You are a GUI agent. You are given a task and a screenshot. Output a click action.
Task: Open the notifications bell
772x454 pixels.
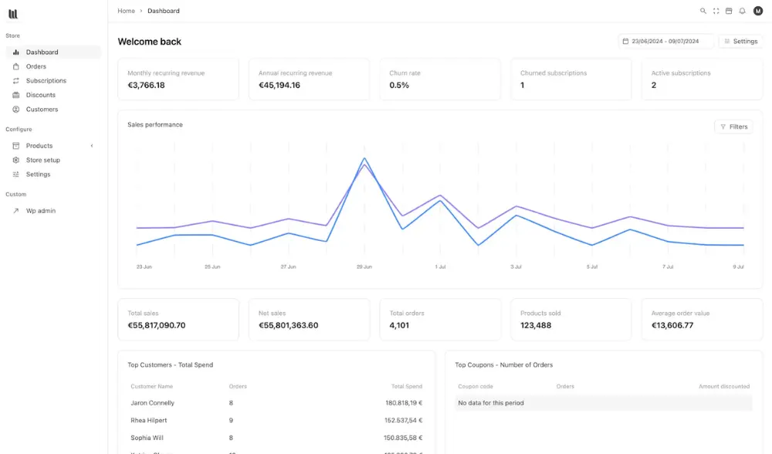tap(742, 11)
